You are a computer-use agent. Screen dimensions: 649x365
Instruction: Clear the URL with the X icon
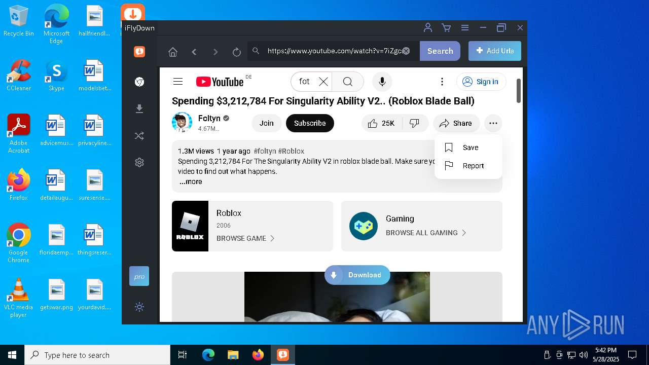(x=406, y=51)
